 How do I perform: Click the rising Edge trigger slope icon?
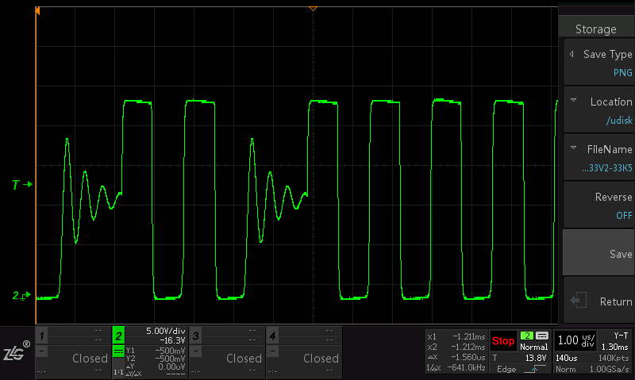tap(534, 369)
